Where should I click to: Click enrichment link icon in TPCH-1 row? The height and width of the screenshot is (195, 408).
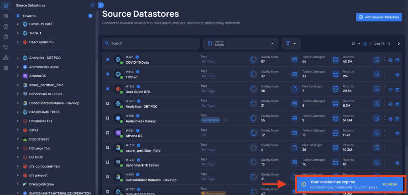tap(397, 75)
